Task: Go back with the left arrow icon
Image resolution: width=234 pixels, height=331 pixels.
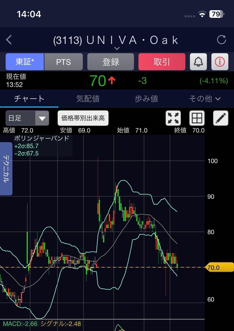Action: [9, 40]
